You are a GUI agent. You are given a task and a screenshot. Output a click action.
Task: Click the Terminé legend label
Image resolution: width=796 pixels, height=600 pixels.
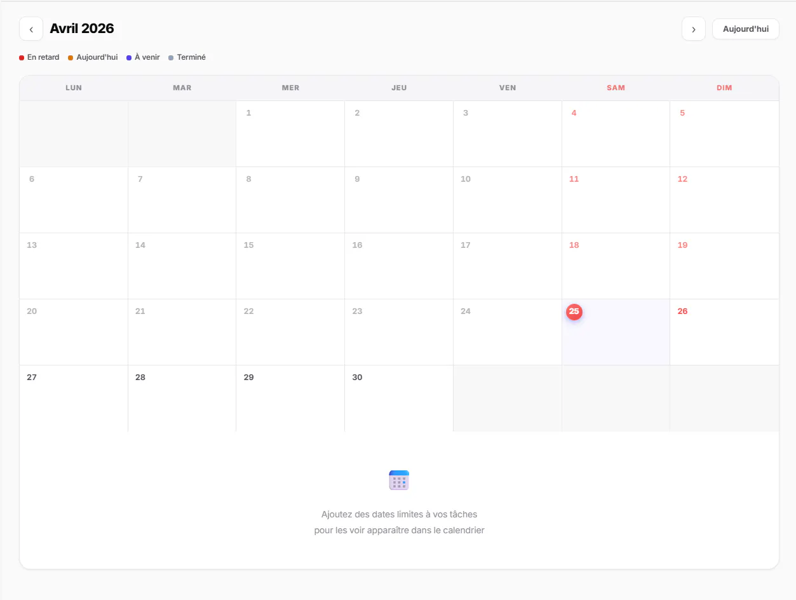click(x=191, y=57)
